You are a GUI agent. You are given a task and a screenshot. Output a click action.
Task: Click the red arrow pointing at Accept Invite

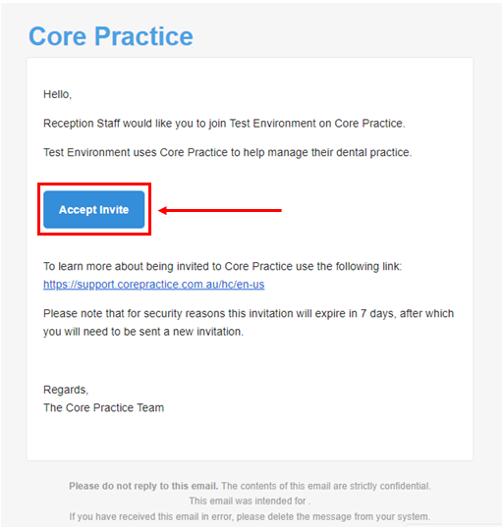tap(220, 210)
